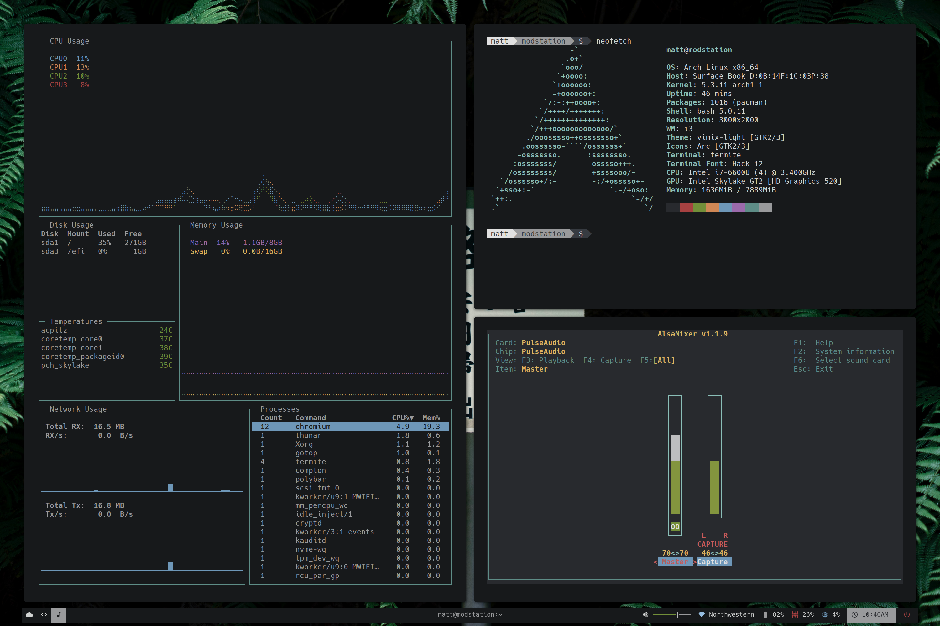Click F4: Capture view in AlsaMixer
The height and width of the screenshot is (626, 940).
tap(607, 361)
